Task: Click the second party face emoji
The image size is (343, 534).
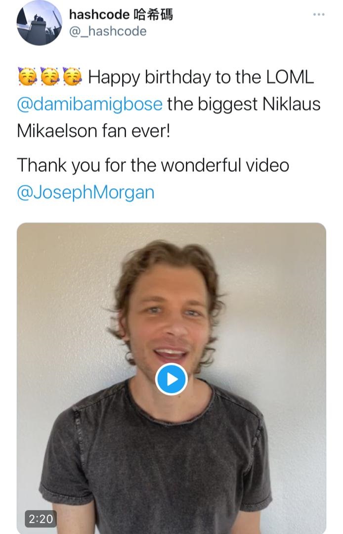Action: [50, 76]
